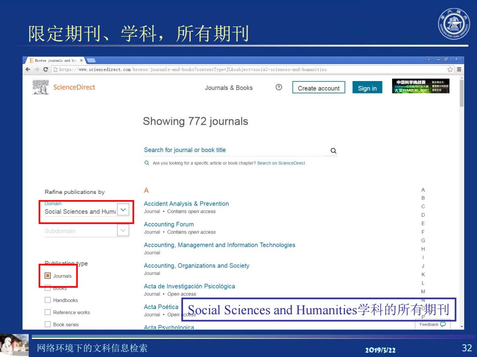The height and width of the screenshot is (357, 477).
Task: Open Accident Analysis & Prevention journal
Action: tap(186, 204)
